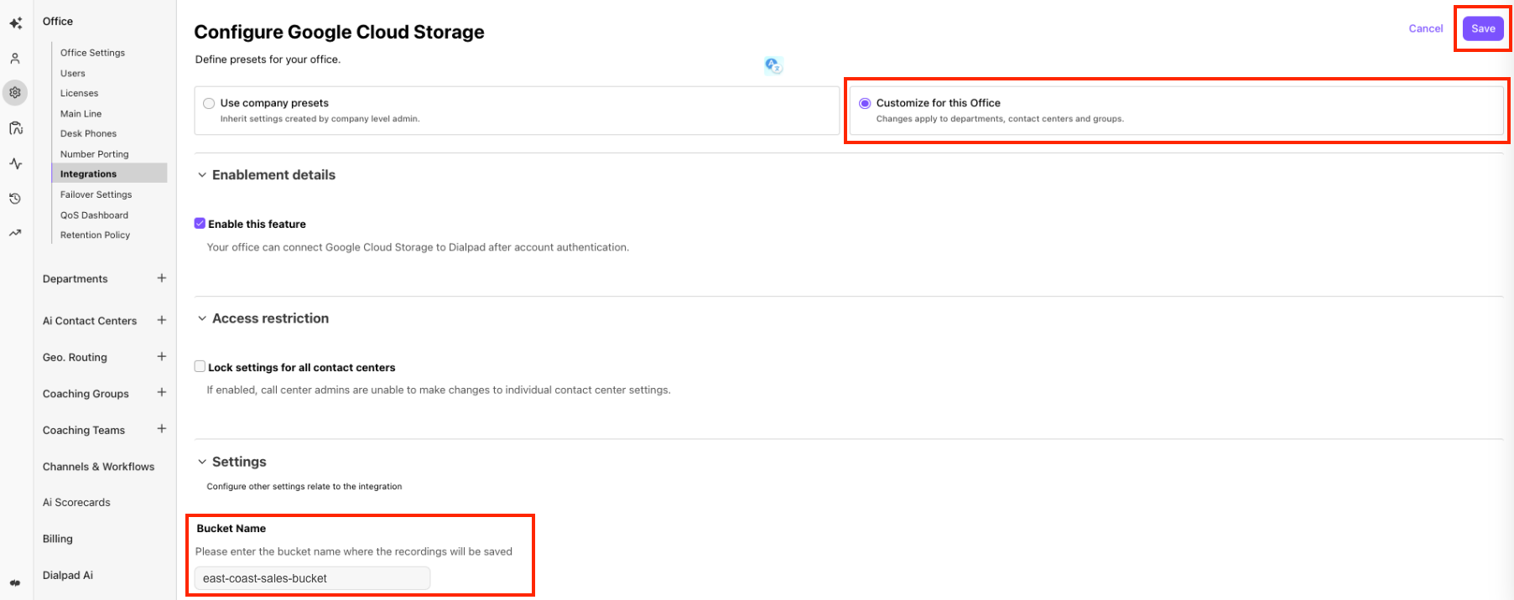The height and width of the screenshot is (600, 1514).
Task: Click the Cancel link
Action: pyautogui.click(x=1426, y=28)
